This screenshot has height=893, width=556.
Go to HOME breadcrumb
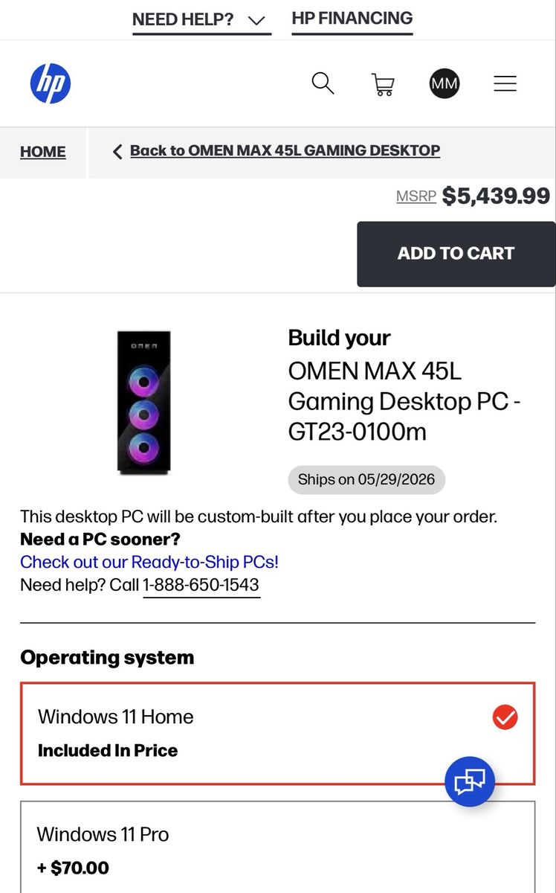coord(42,152)
